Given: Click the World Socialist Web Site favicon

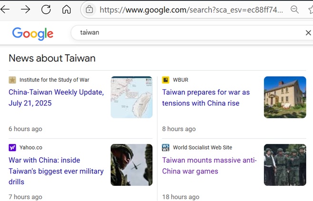Looking at the screenshot, I should (x=166, y=148).
